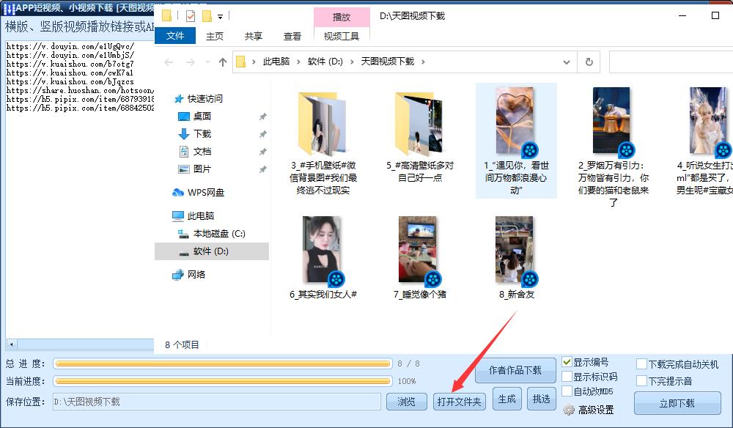Image resolution: width=733 pixels, height=428 pixels.
Task: Click the back arrow in File Explorer
Action: click(168, 62)
